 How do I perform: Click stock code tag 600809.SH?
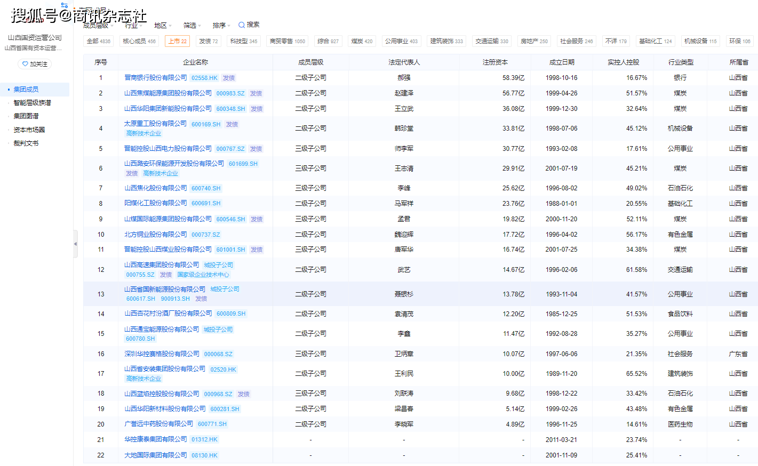[x=231, y=314]
